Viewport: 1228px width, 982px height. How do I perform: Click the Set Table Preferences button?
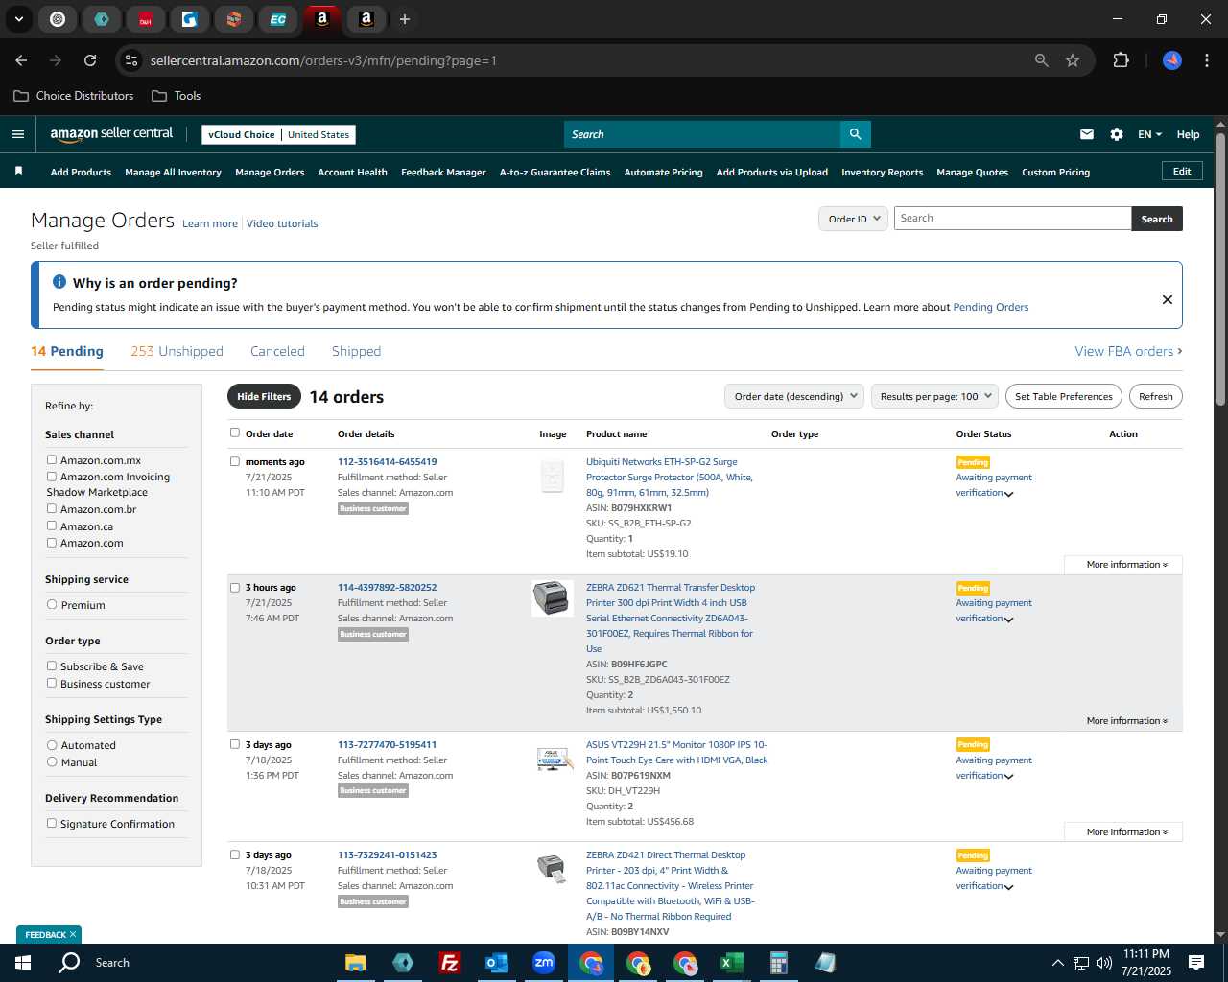click(x=1064, y=396)
